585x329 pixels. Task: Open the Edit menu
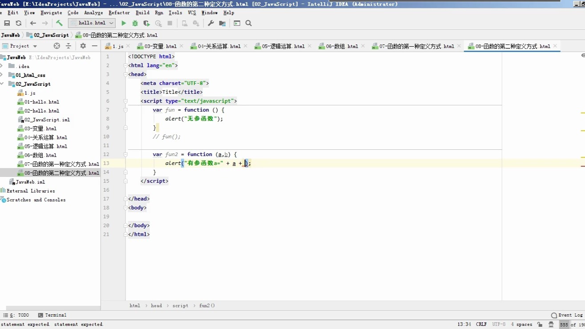click(x=13, y=13)
